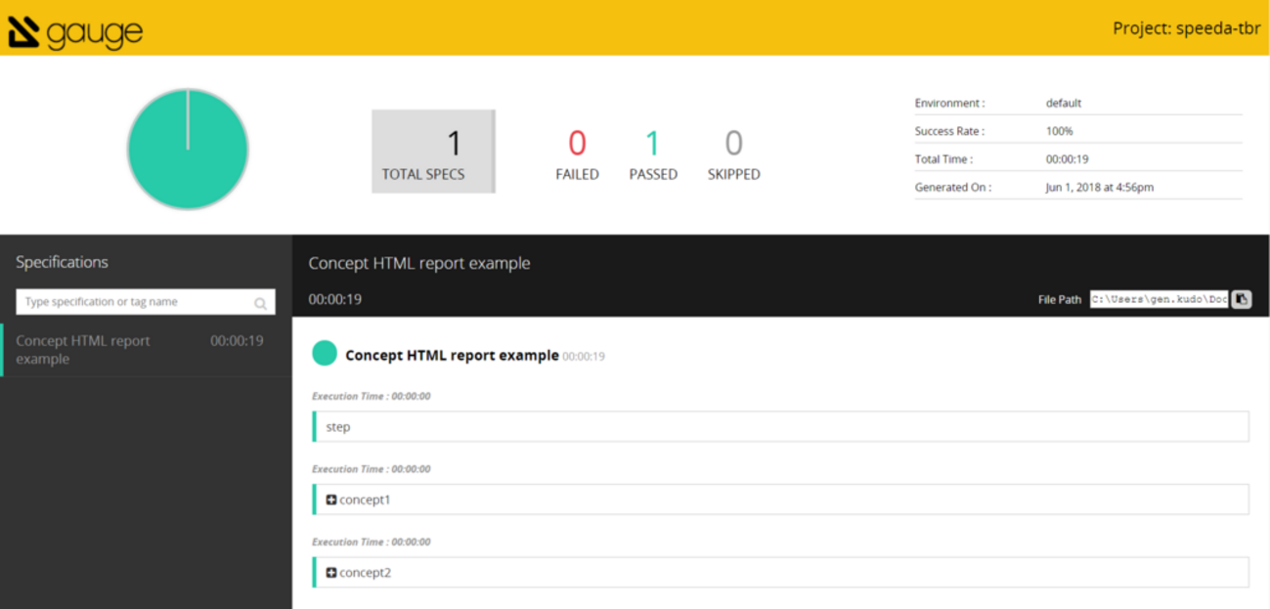Click Project: speeda-tbr label
The height and width of the screenshot is (609, 1270).
[1186, 28]
